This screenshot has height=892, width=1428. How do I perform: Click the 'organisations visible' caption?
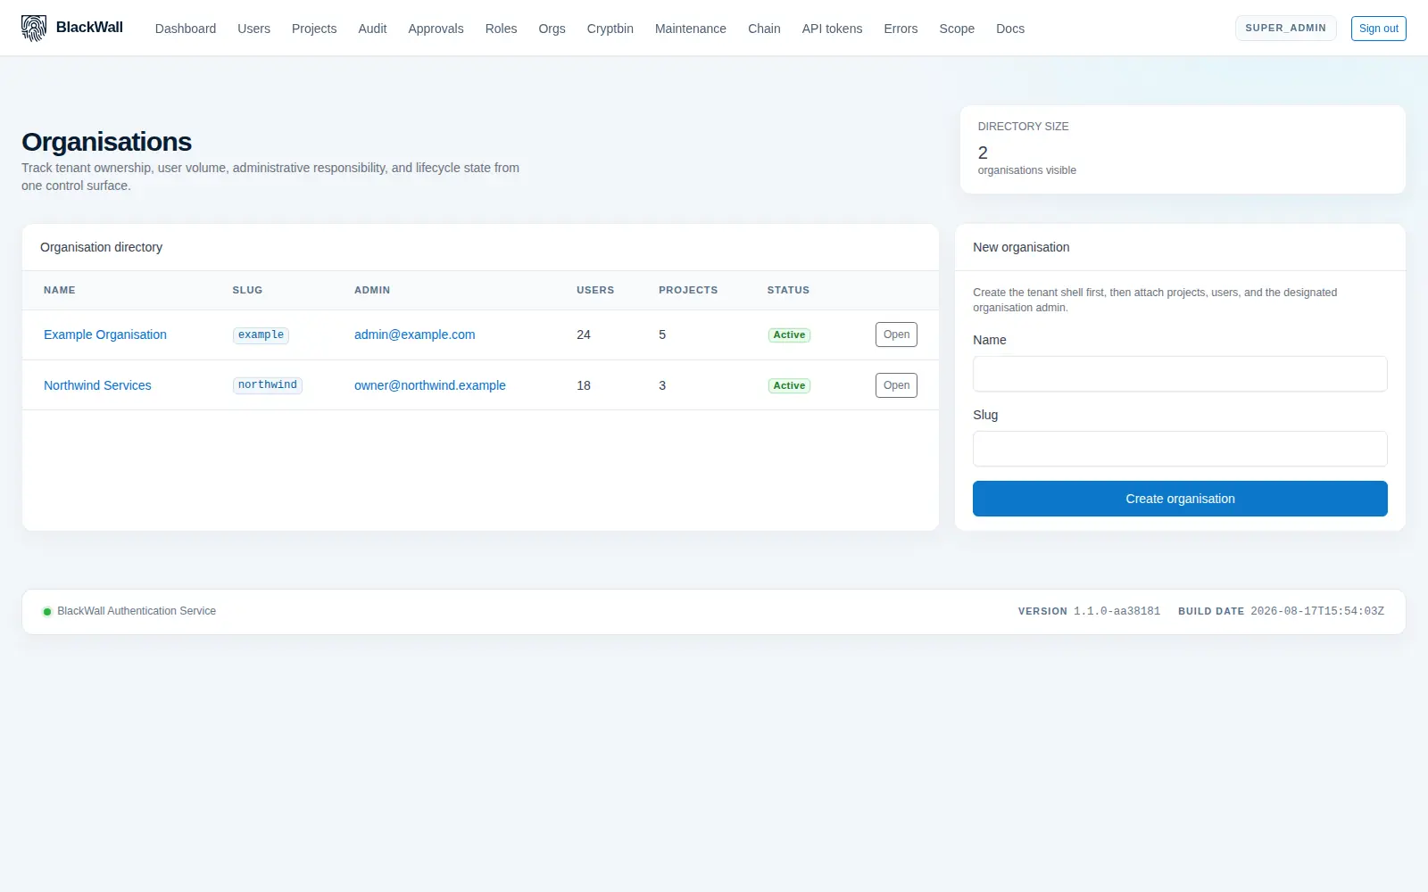pyautogui.click(x=1026, y=170)
